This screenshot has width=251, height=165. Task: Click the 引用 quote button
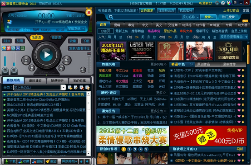coord(20,41)
